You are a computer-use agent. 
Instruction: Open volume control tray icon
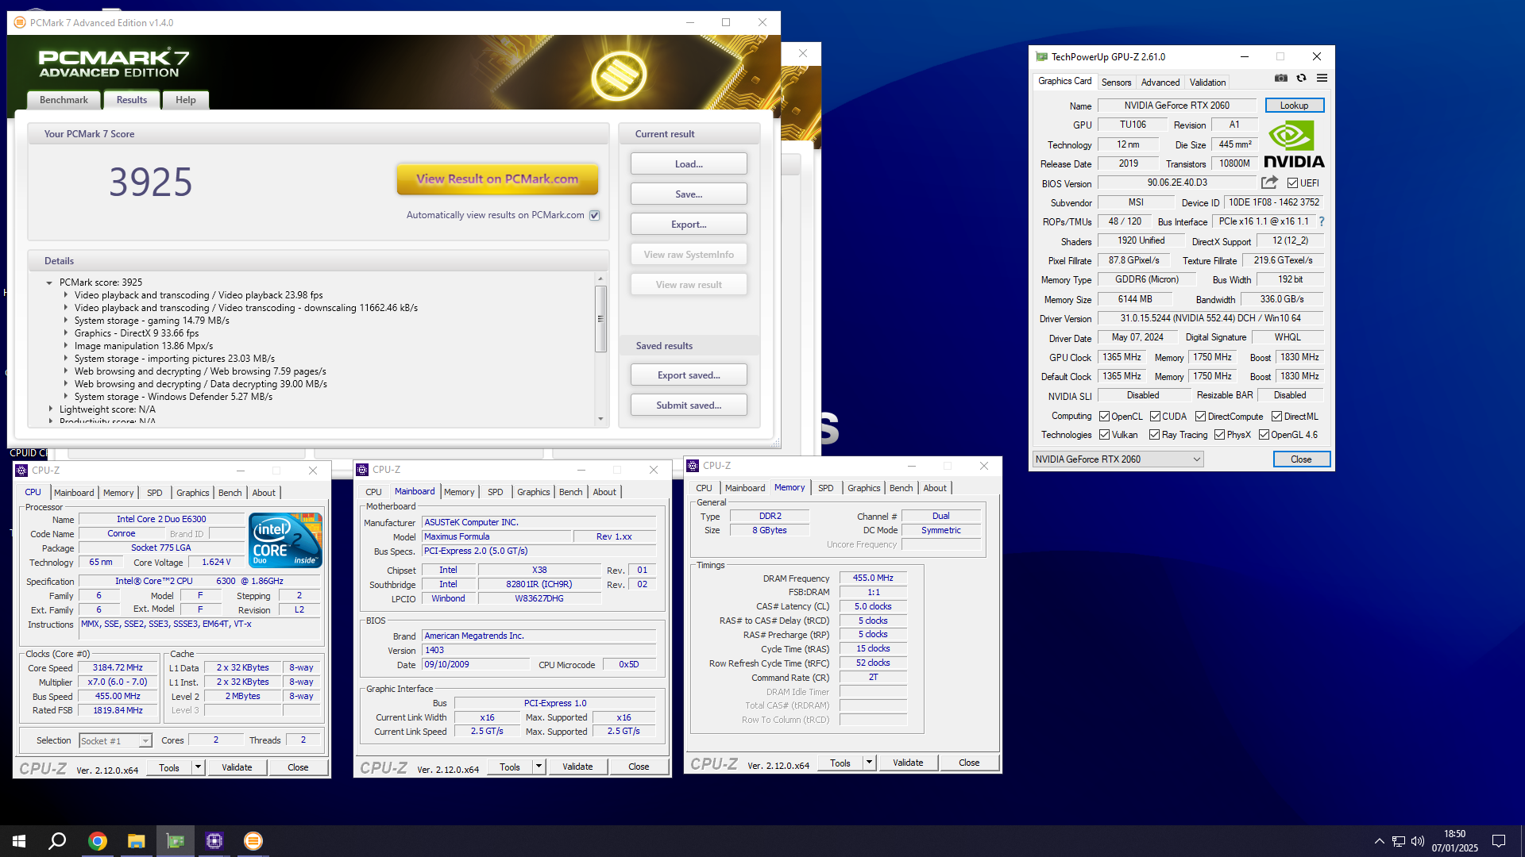coord(1418,841)
